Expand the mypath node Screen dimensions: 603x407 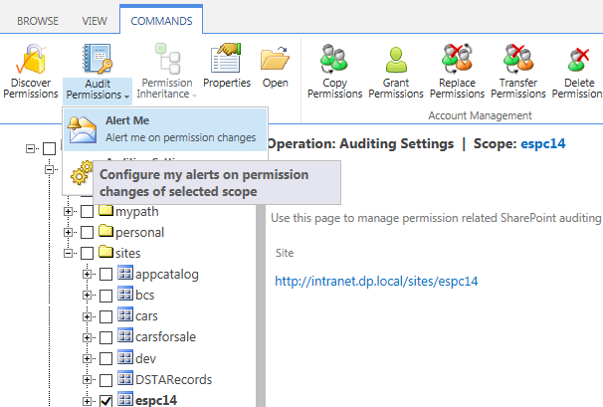[x=68, y=211]
